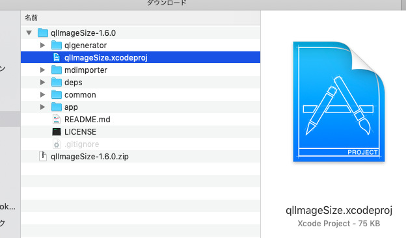406x238 pixels.
Task: Collapse the qlImageSize-1.6.0 folder
Action: tap(29, 33)
